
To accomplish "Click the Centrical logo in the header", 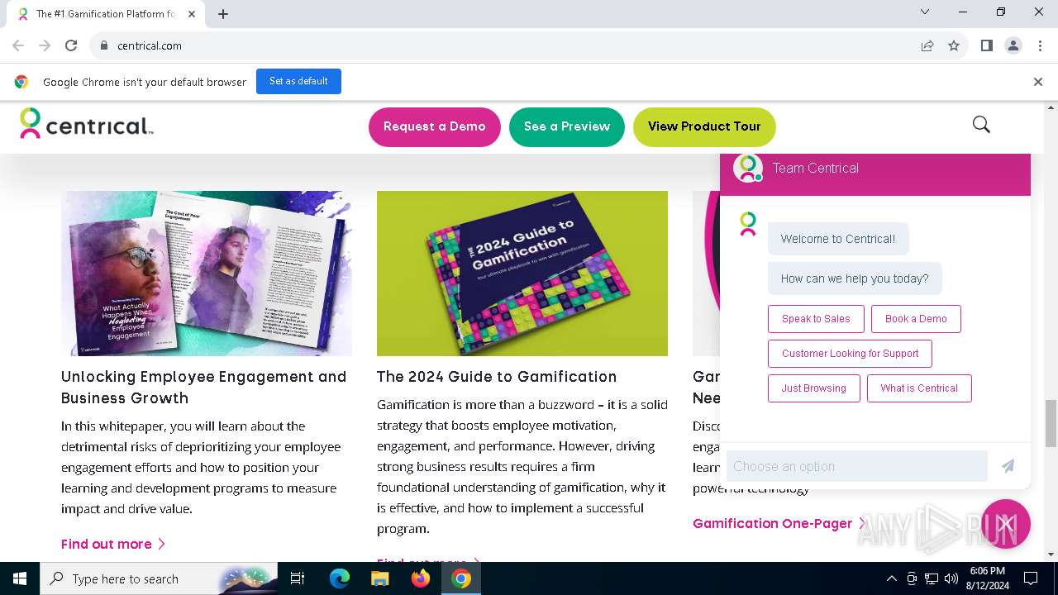I will pyautogui.click(x=87, y=124).
